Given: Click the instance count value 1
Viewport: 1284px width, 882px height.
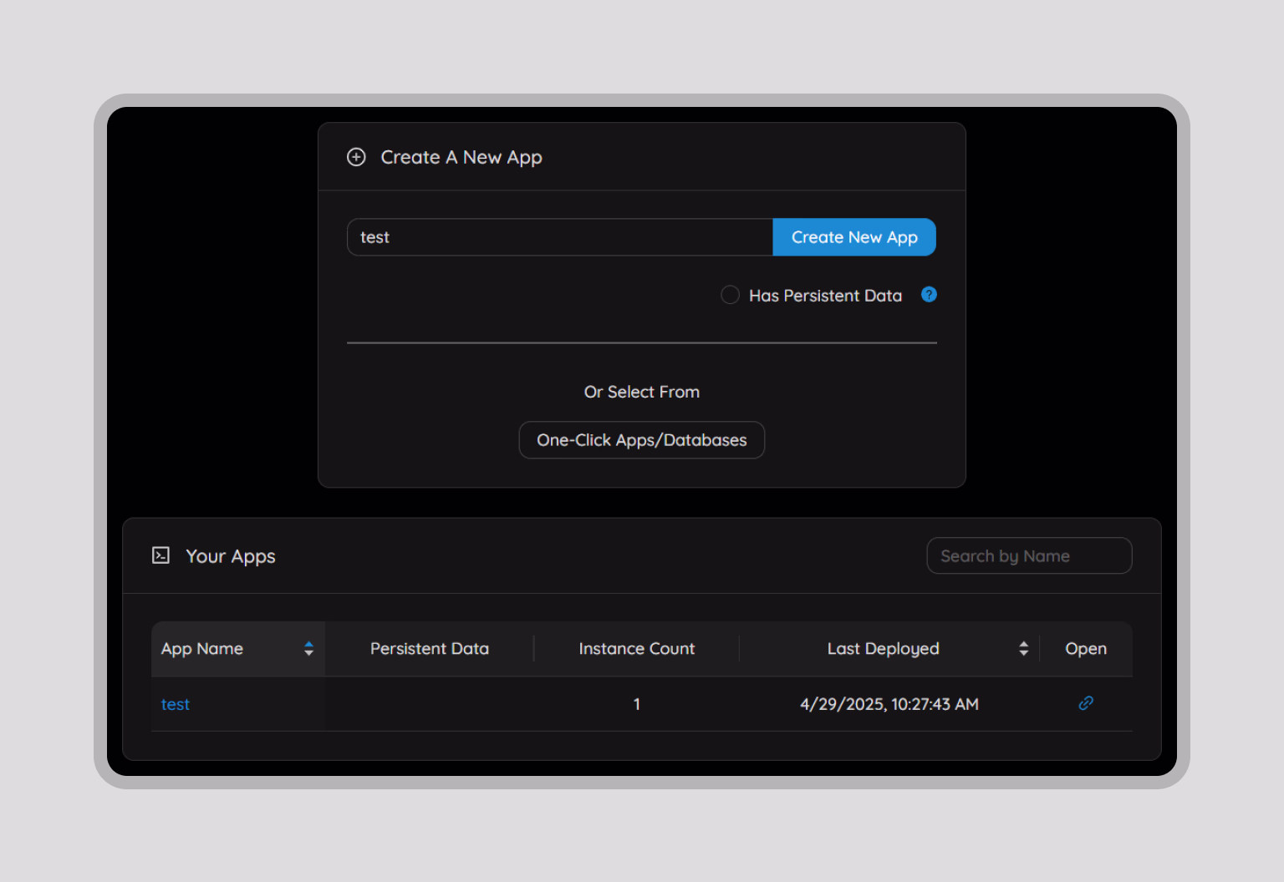Looking at the screenshot, I should [637, 704].
